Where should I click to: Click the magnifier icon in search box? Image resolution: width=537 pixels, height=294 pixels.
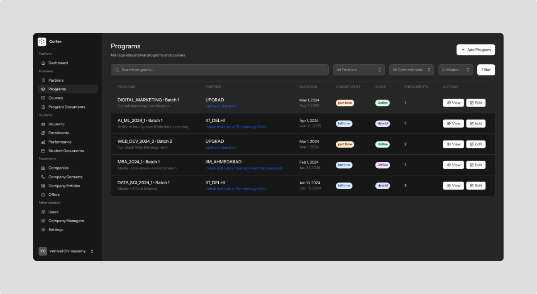pyautogui.click(x=117, y=70)
